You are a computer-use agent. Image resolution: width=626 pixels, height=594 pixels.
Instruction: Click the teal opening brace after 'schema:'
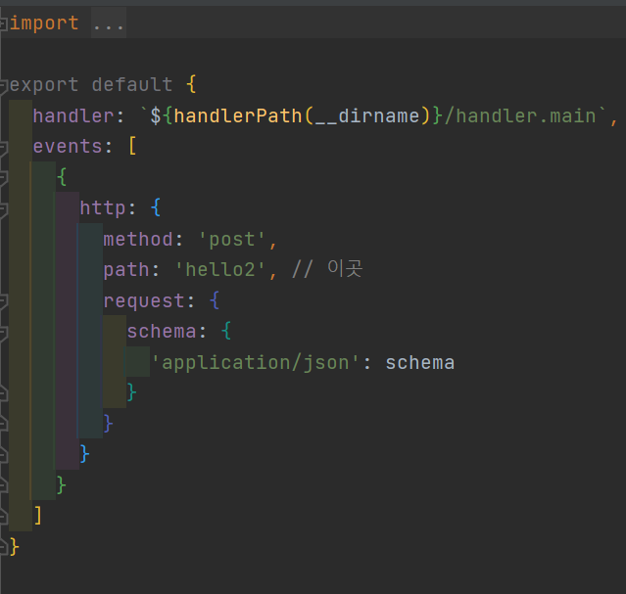pos(226,332)
